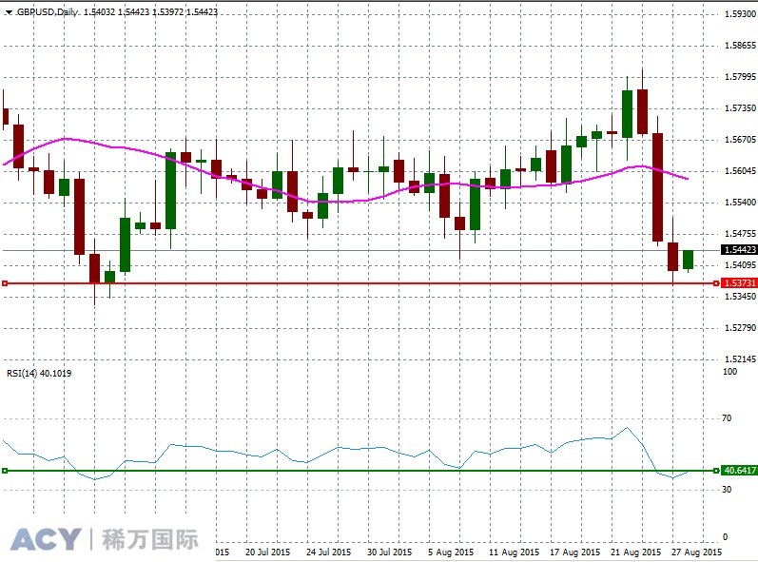Click the 1.59300 price axis label
The image size is (758, 562).
click(x=740, y=14)
